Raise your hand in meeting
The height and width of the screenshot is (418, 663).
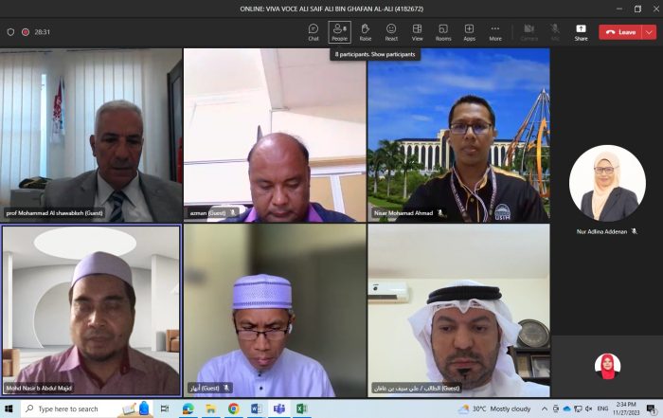tap(365, 31)
